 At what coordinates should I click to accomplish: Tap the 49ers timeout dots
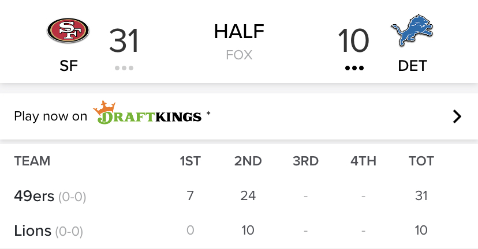[124, 68]
